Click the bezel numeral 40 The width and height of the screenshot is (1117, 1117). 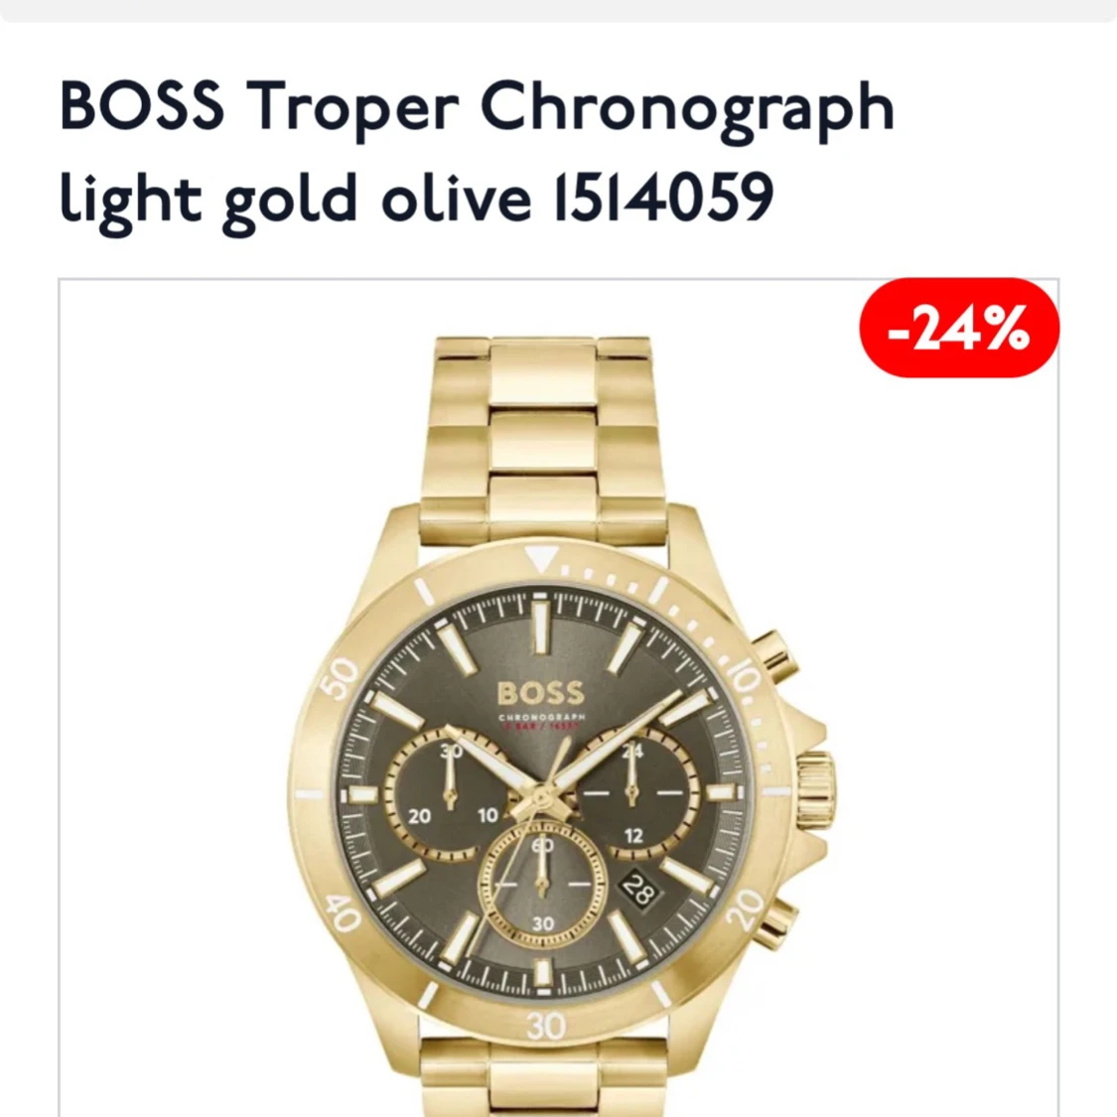[x=343, y=911]
